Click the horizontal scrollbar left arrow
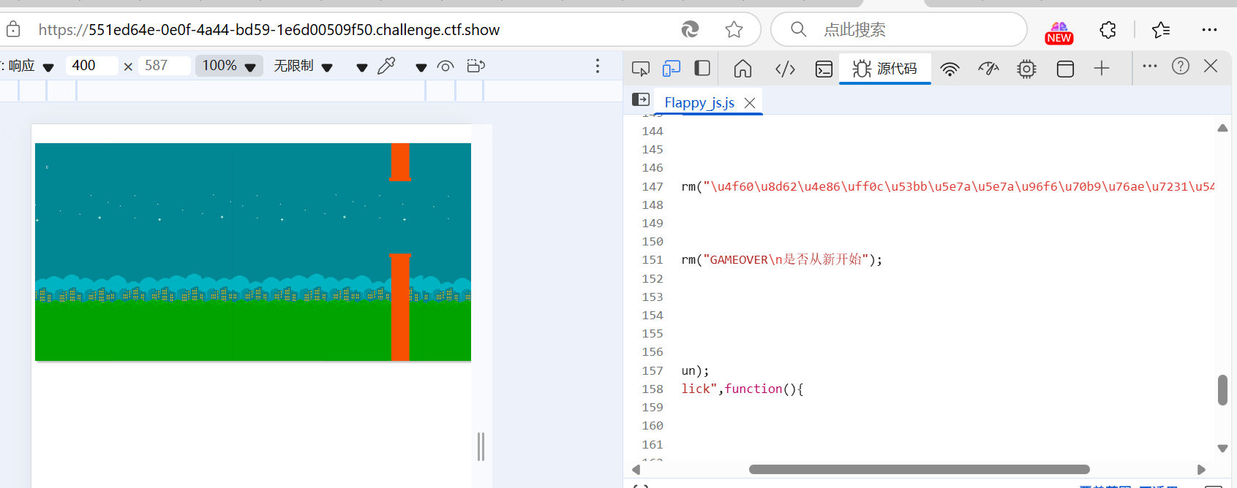The height and width of the screenshot is (488, 1237). 636,469
